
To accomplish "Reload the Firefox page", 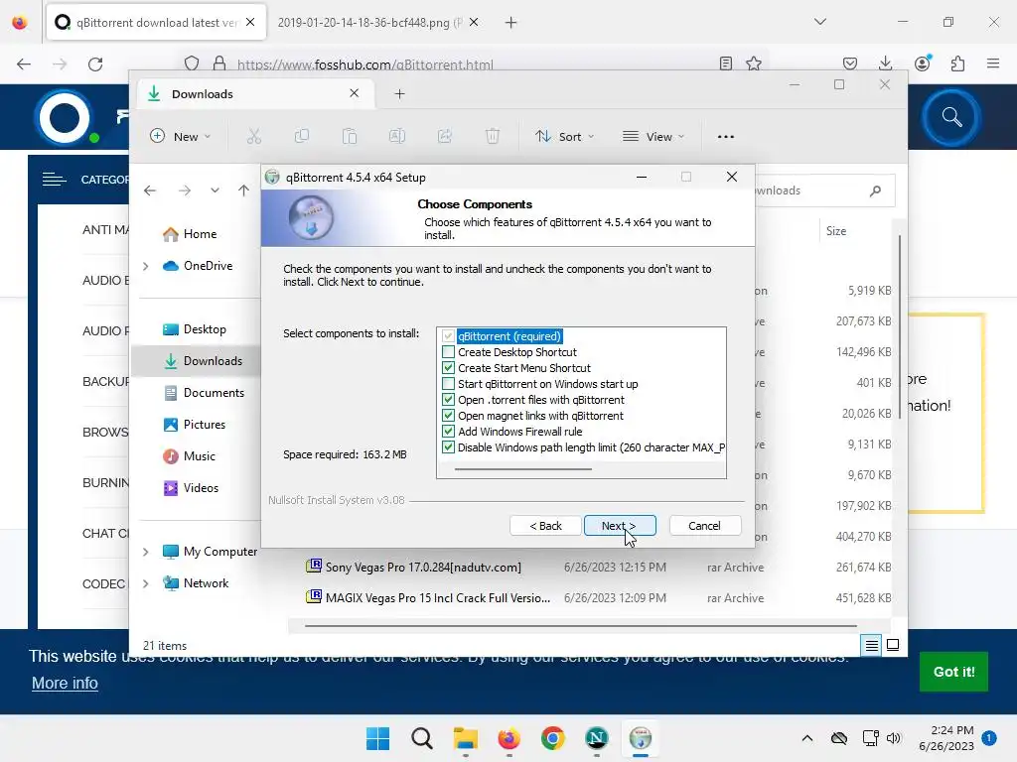I will (95, 64).
